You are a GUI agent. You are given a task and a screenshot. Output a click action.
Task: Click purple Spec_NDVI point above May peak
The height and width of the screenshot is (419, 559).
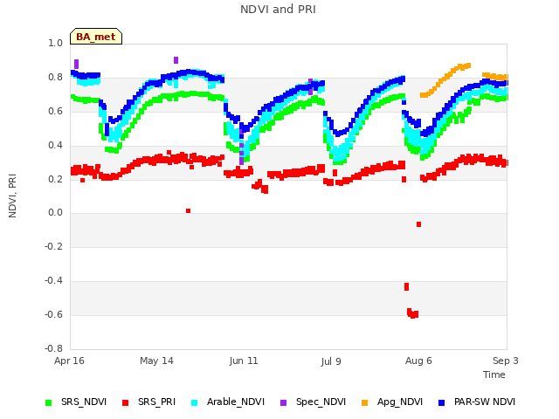pos(176,60)
